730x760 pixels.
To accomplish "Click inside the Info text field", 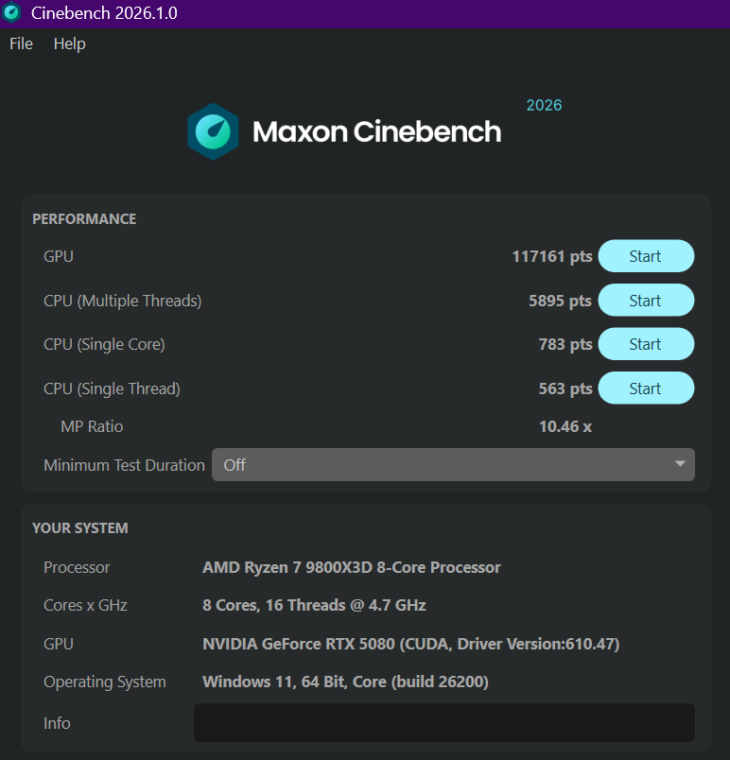I will click(444, 723).
